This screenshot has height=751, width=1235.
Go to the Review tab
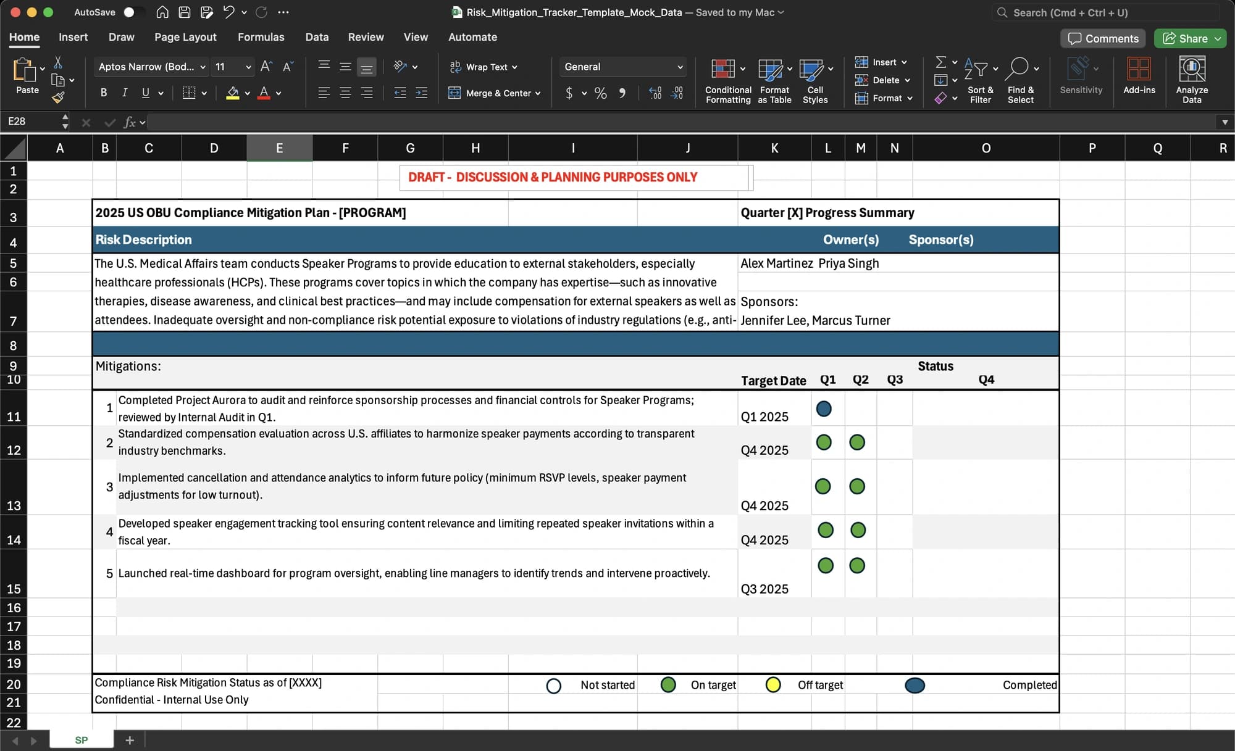click(366, 37)
